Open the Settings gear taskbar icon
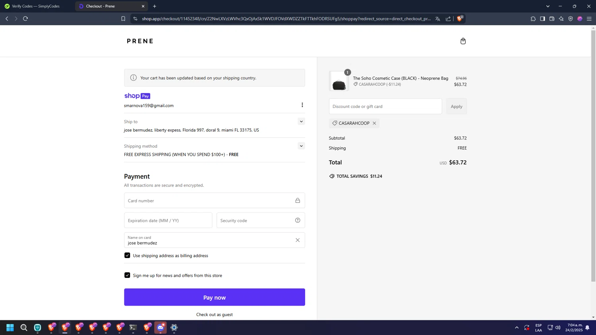Screen dimensions: 596x335 (x=174, y=327)
